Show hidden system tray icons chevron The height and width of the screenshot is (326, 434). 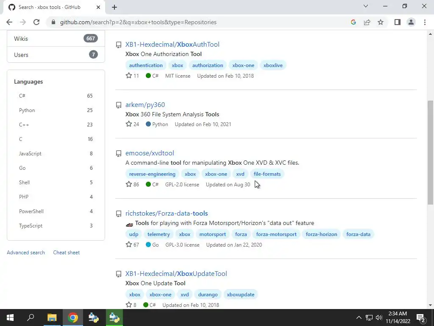point(359,318)
